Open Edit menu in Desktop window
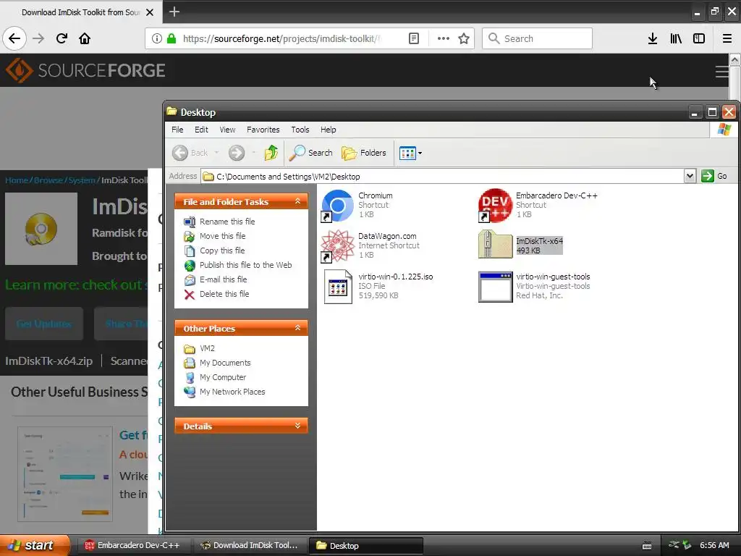The height and width of the screenshot is (556, 741). tap(201, 130)
